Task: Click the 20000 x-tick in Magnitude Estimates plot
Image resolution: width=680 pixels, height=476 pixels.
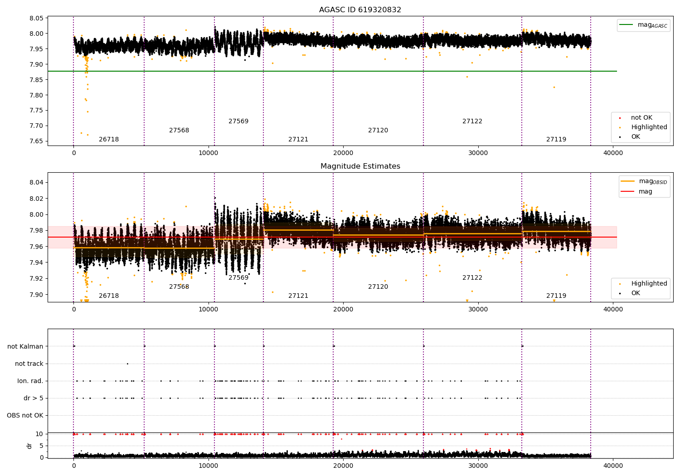Action: (343, 310)
